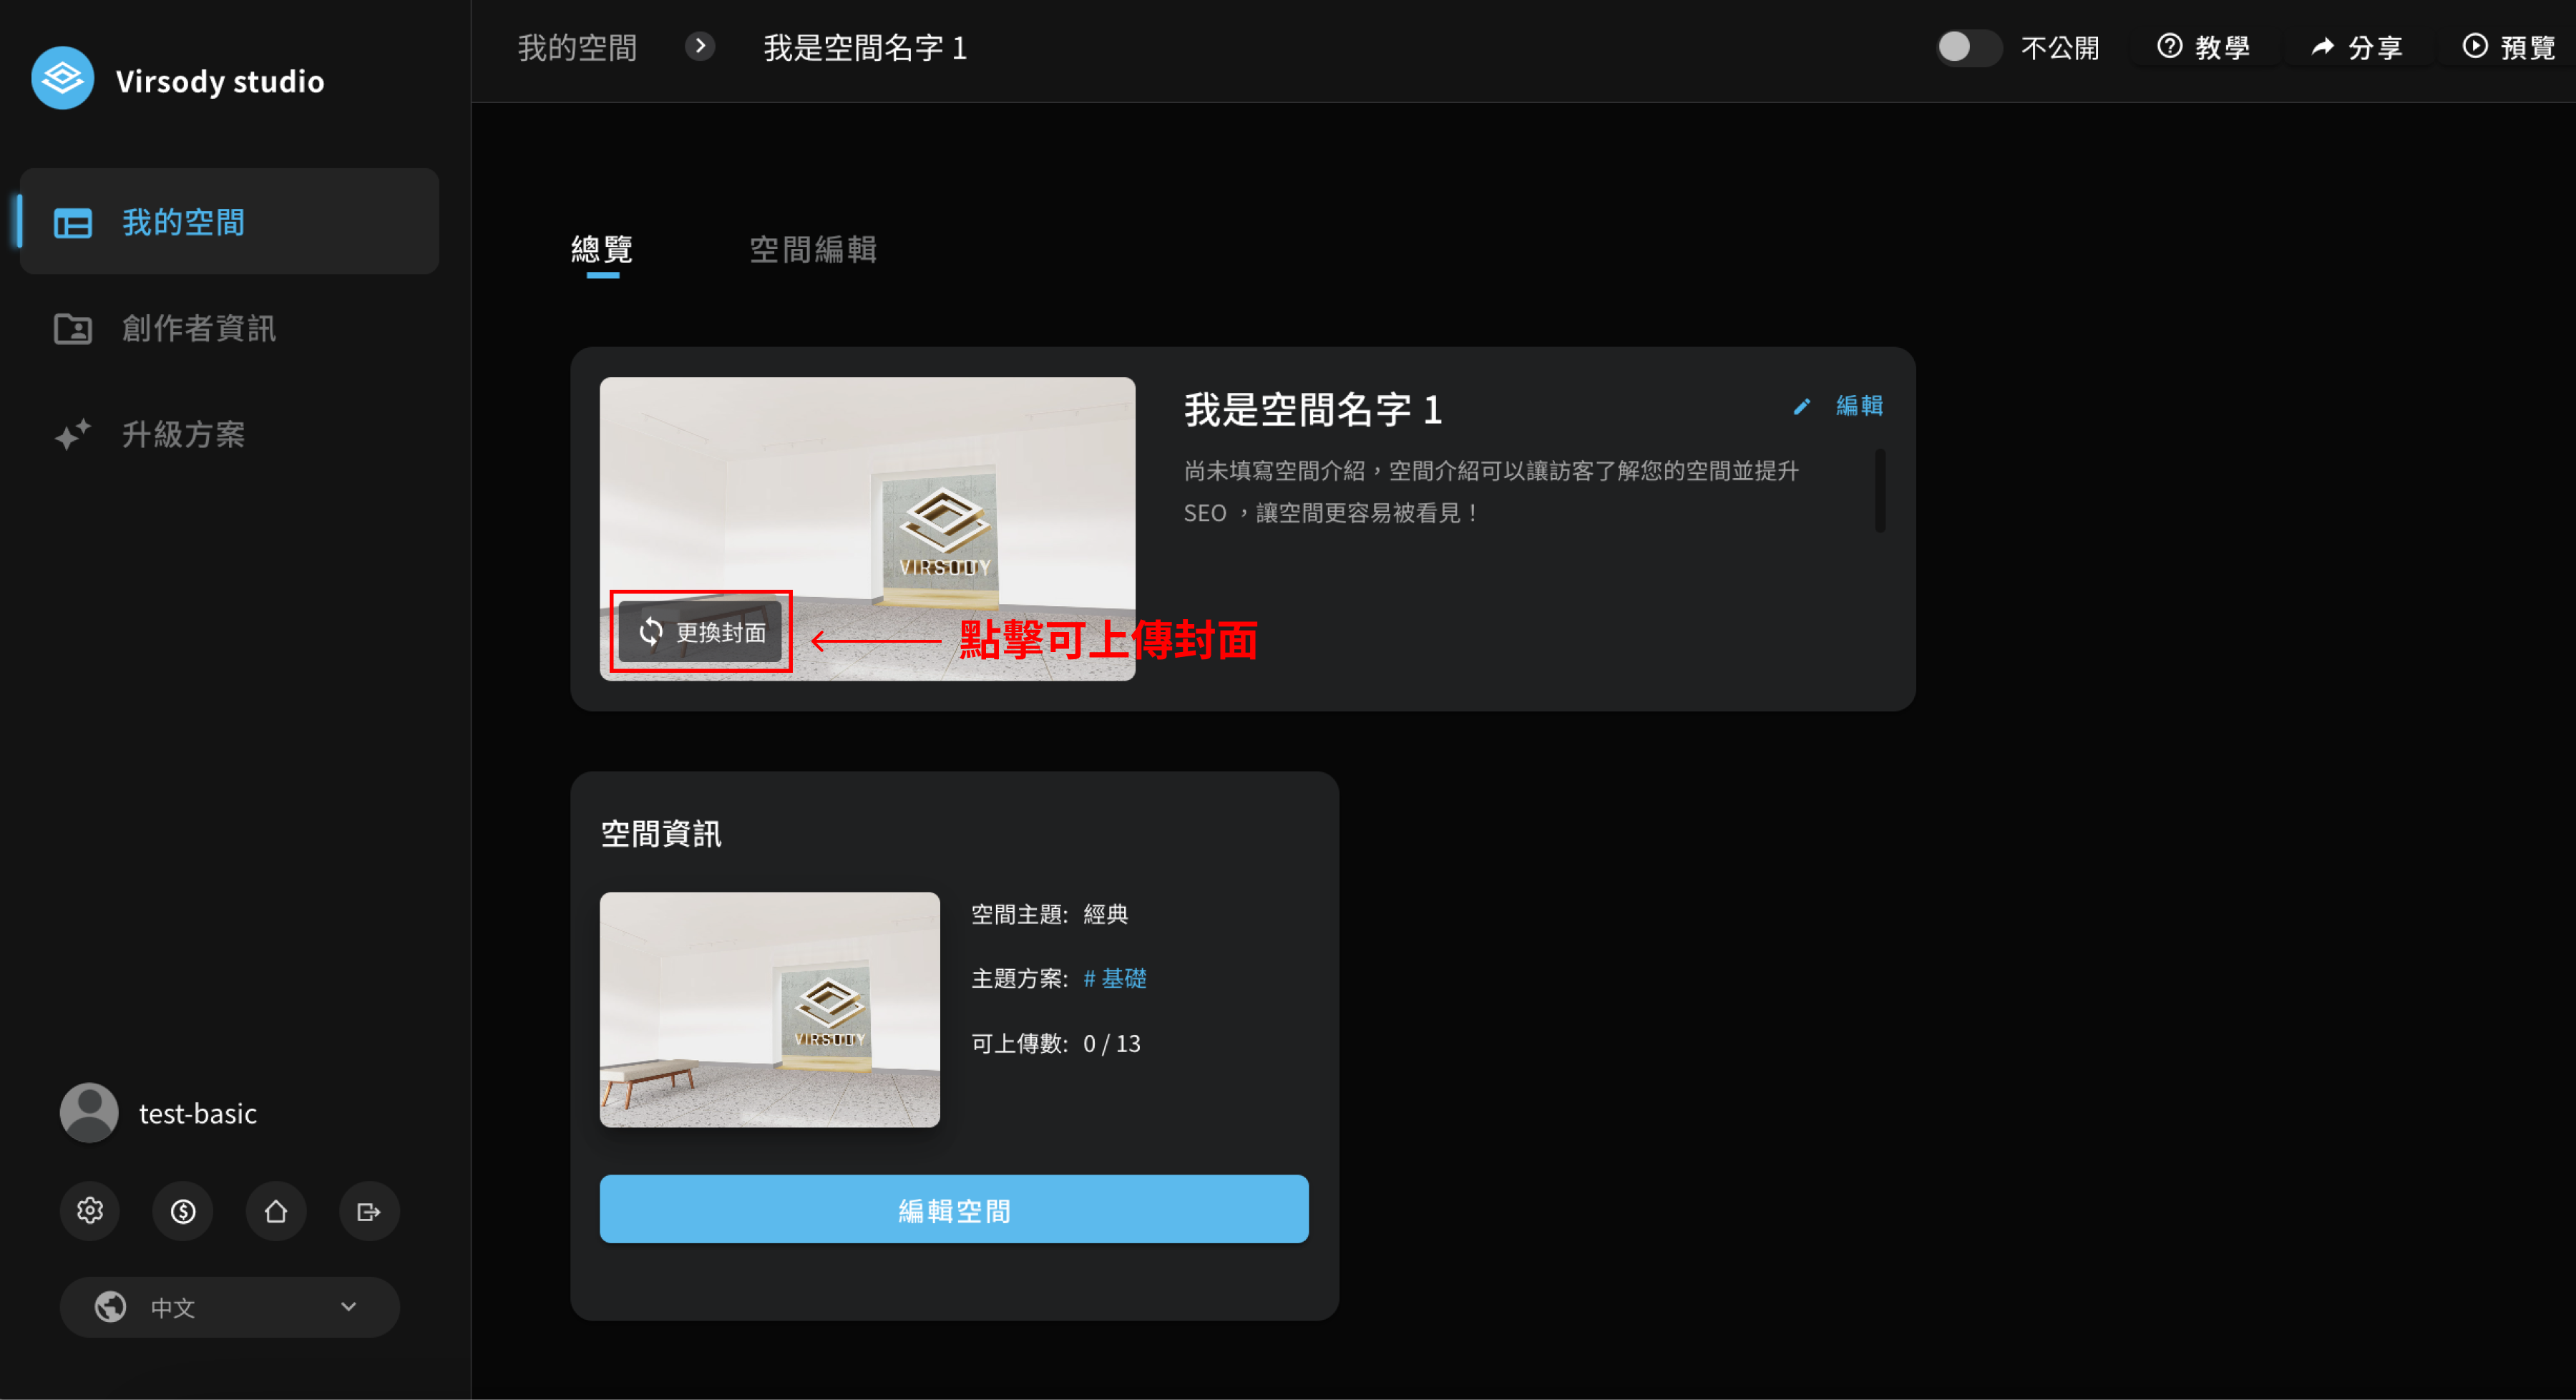2576x1400 pixels.
Task: Click the Virsody studio logo icon
Action: click(x=62, y=79)
